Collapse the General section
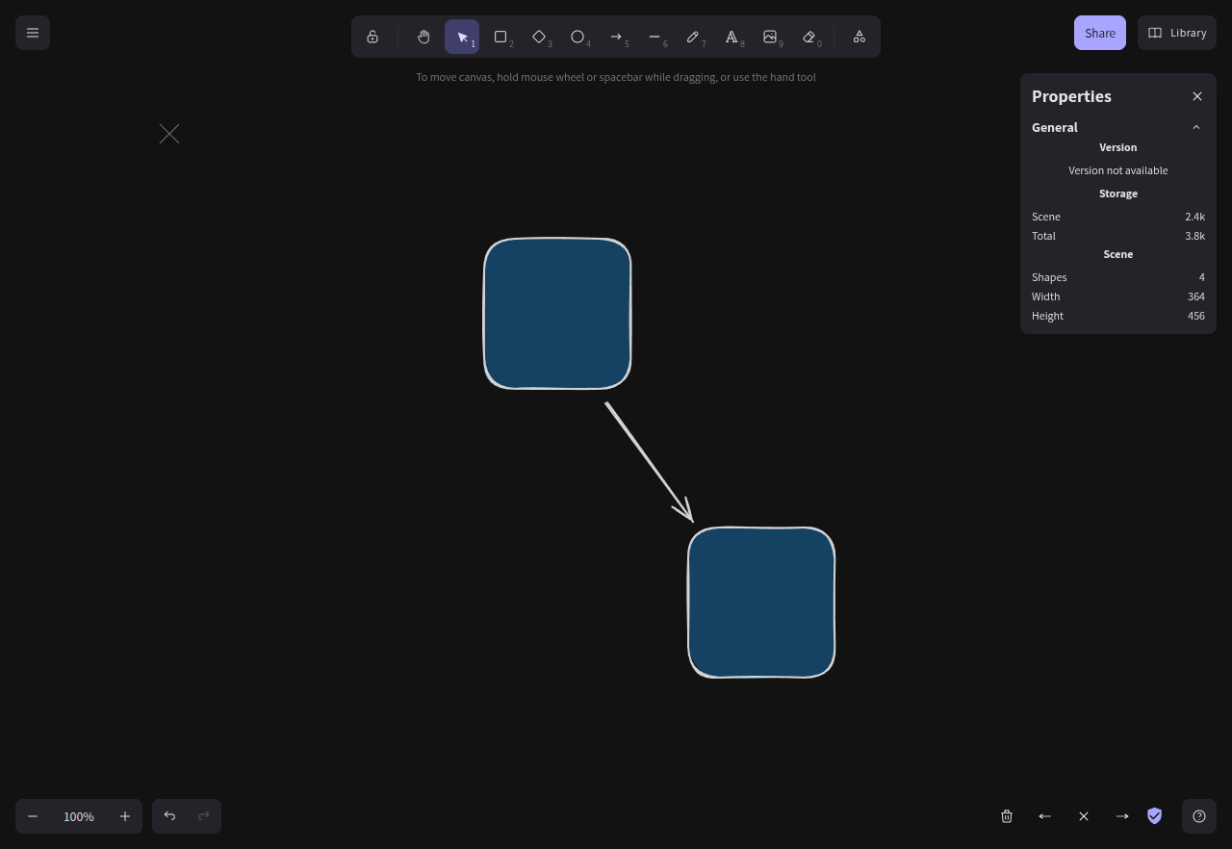 point(1196,127)
